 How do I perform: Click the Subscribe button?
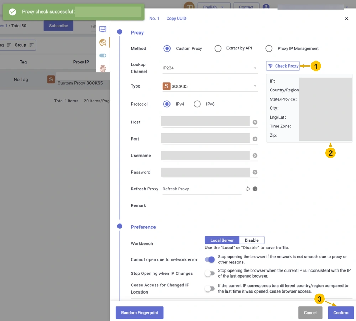click(x=58, y=26)
